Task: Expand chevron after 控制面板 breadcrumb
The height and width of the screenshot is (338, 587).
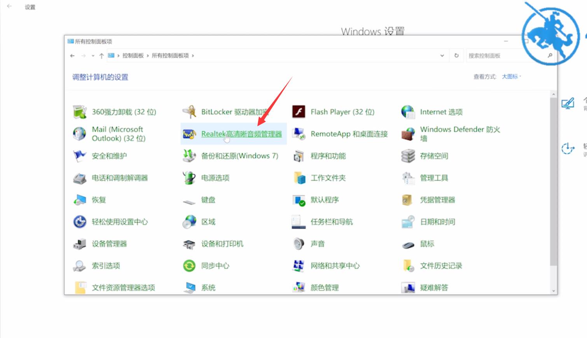Action: (148, 56)
